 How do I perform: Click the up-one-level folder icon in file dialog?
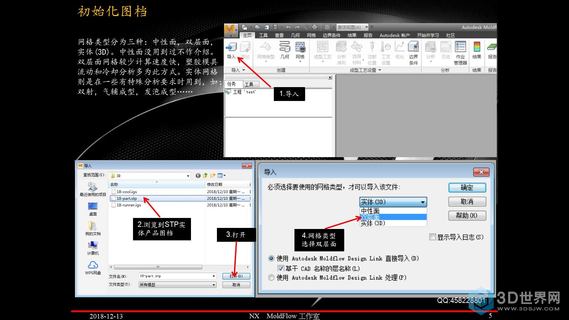[205, 175]
